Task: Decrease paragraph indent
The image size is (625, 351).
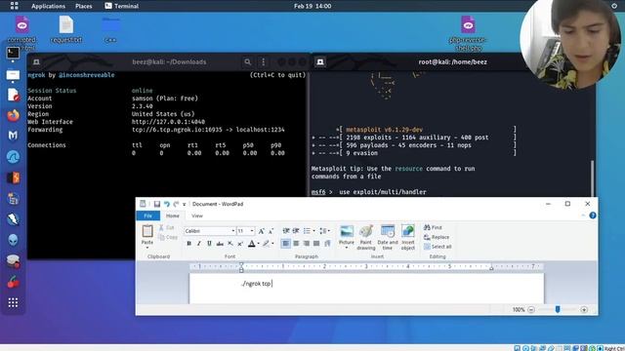Action: pyautogui.click(x=286, y=231)
